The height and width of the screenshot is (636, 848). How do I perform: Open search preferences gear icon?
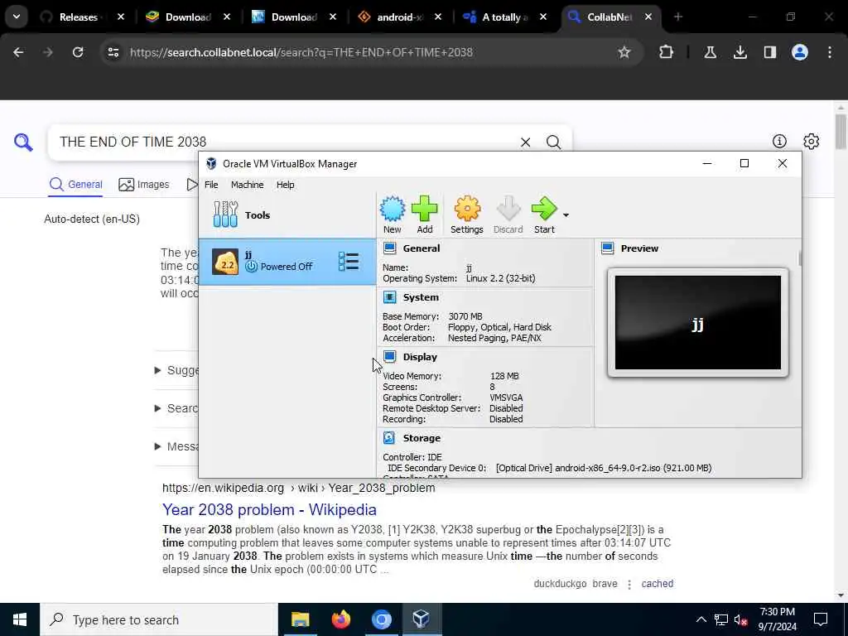coord(811,141)
